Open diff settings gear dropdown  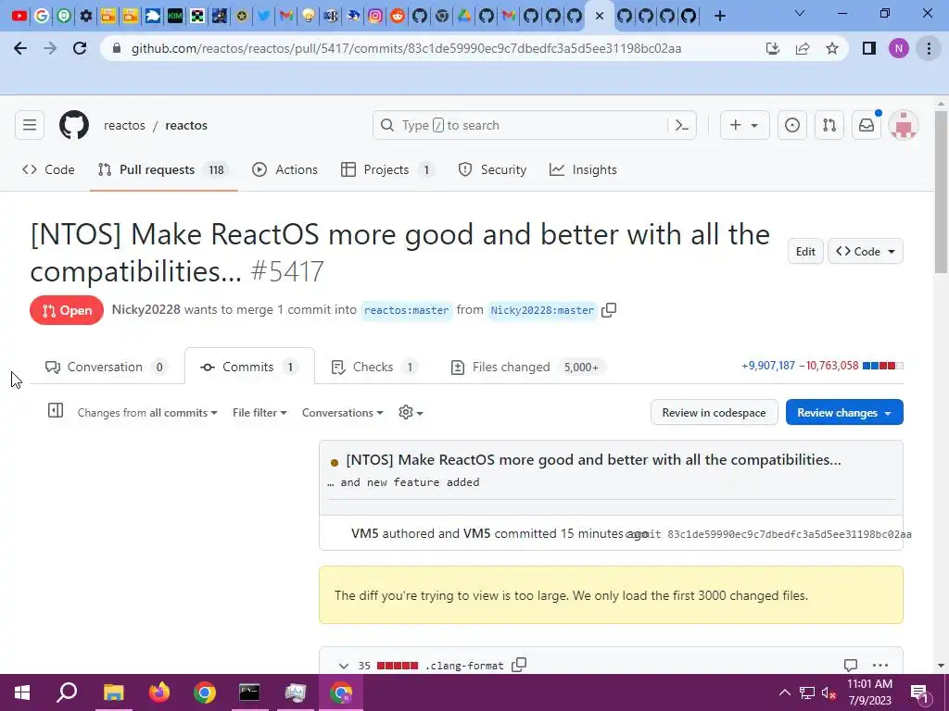[x=411, y=412]
